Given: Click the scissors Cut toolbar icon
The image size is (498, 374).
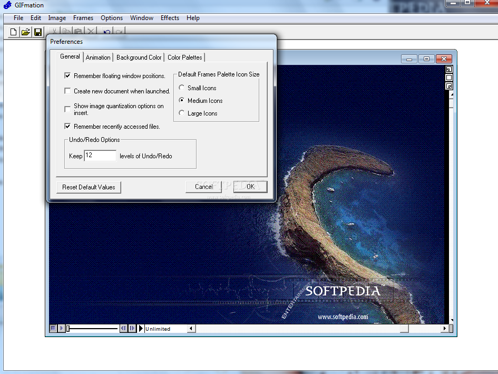Looking at the screenshot, I should [x=55, y=31].
